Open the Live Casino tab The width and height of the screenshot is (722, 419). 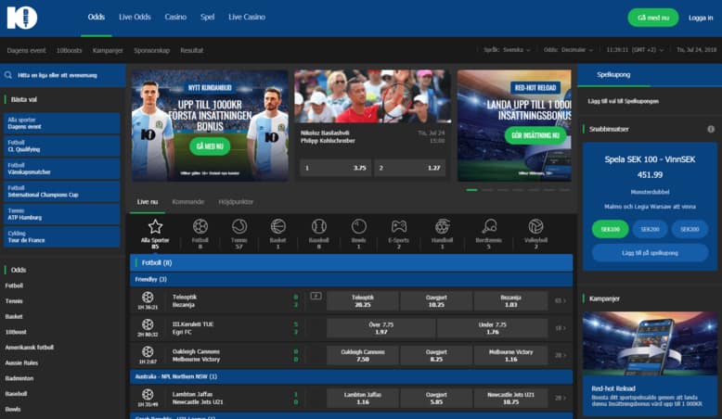point(247,17)
